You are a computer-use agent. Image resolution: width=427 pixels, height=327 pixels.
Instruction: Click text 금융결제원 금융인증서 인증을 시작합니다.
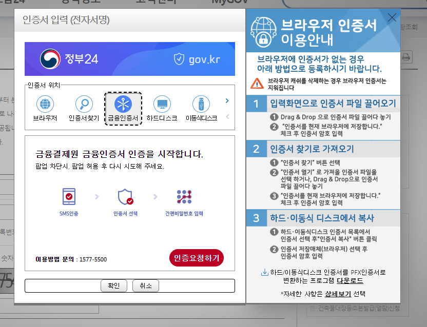tap(119, 154)
